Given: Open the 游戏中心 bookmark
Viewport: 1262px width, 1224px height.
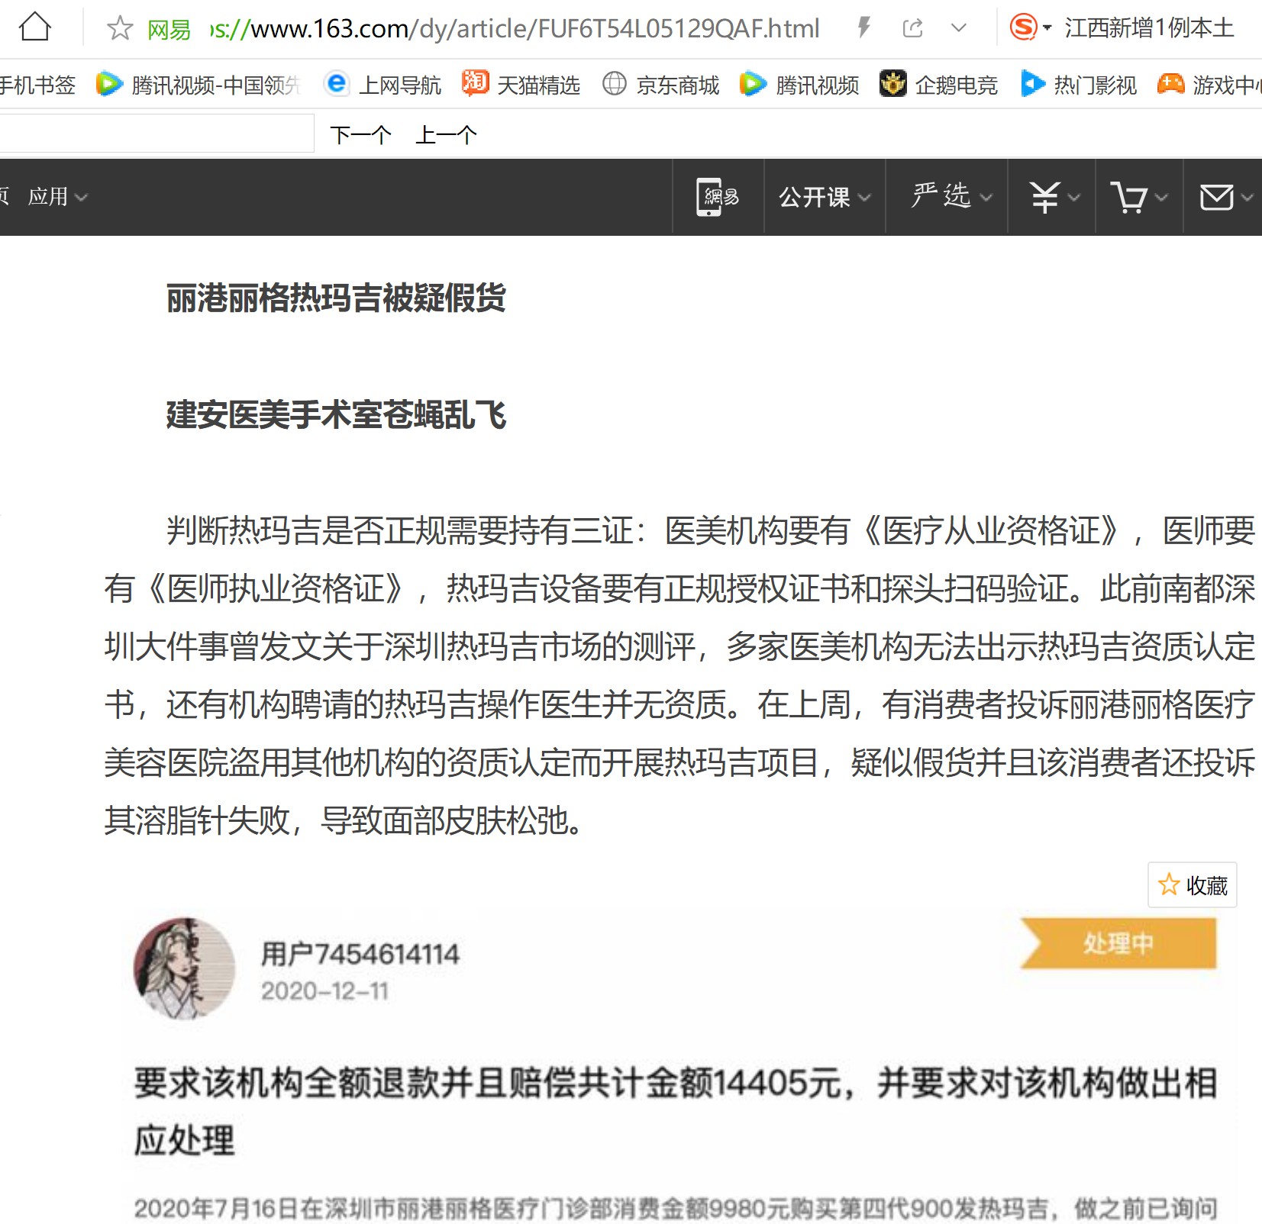Looking at the screenshot, I should tap(1210, 85).
